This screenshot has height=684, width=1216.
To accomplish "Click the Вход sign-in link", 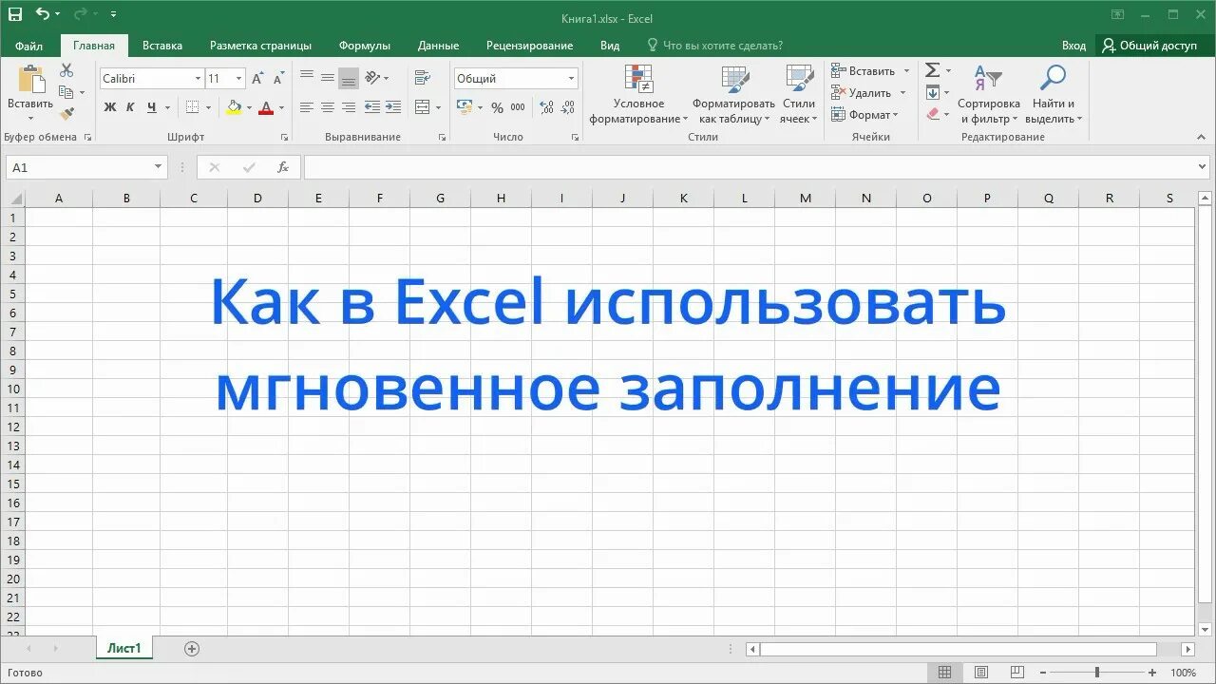I will [1073, 46].
